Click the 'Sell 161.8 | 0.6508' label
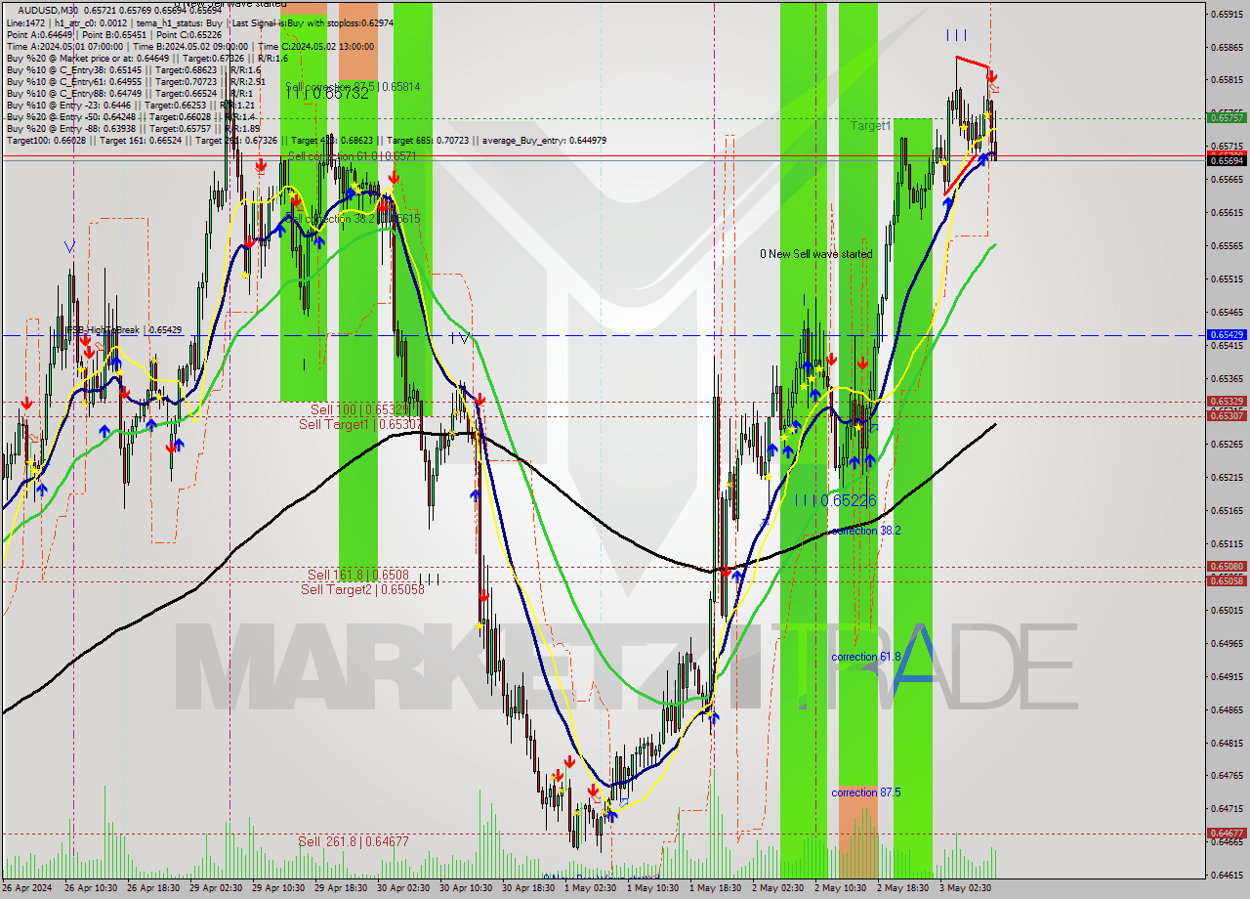The height and width of the screenshot is (899, 1250). tap(357, 575)
